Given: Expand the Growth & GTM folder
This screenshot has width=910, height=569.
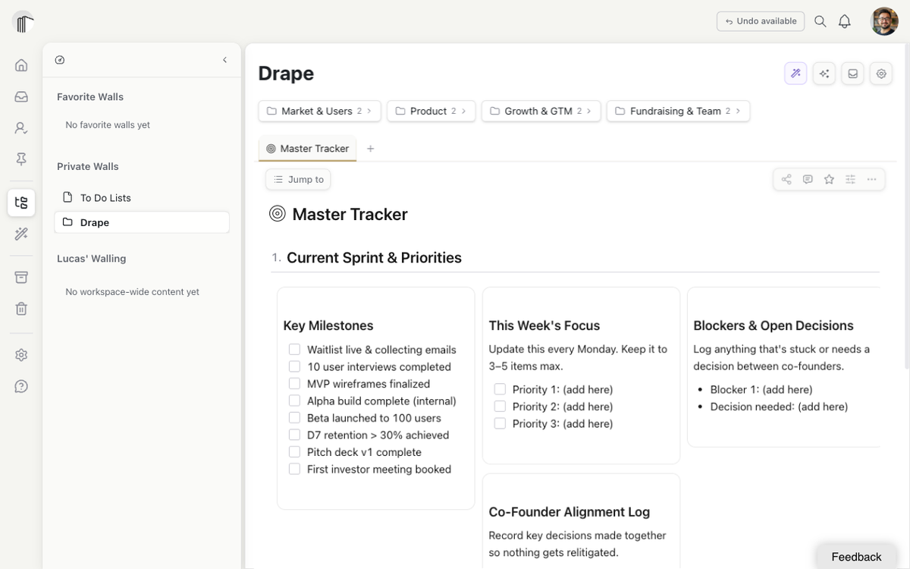Looking at the screenshot, I should click(x=541, y=111).
